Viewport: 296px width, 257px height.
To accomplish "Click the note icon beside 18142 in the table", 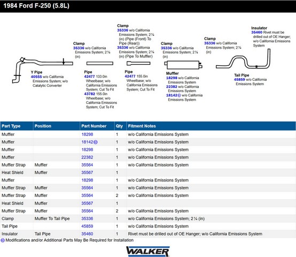I will click(x=96, y=142).
